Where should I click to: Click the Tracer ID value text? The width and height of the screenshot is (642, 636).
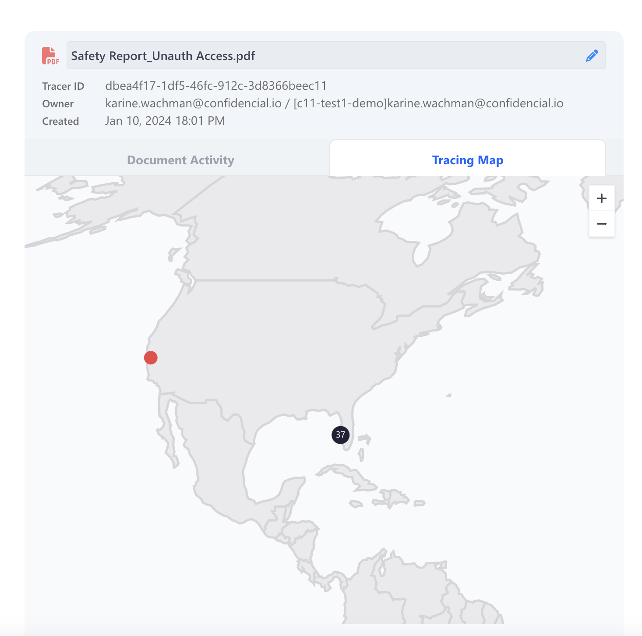tap(216, 86)
